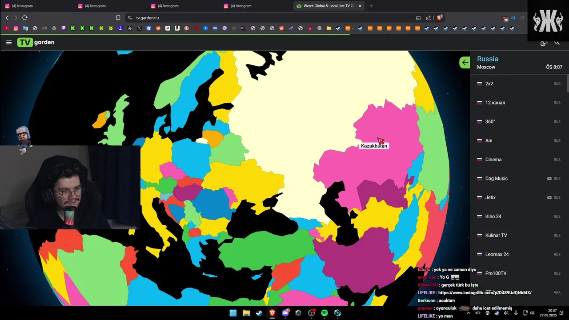Click the TV garden logo
The height and width of the screenshot is (320, 569).
(x=36, y=42)
